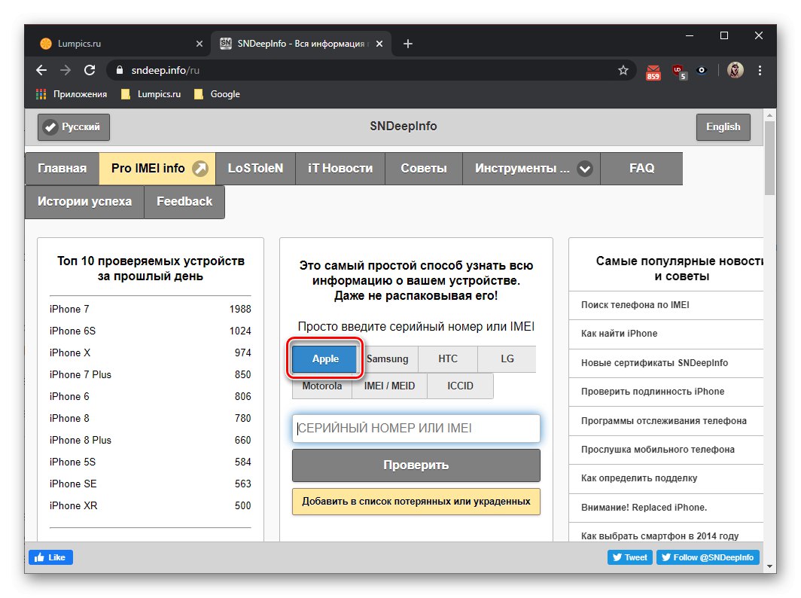Close the SNDeepInfo tab
This screenshot has width=801, height=598.
pos(379,44)
